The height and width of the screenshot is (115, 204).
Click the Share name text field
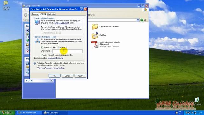67,51
